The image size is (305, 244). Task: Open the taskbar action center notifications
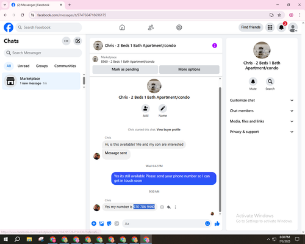[297, 239]
